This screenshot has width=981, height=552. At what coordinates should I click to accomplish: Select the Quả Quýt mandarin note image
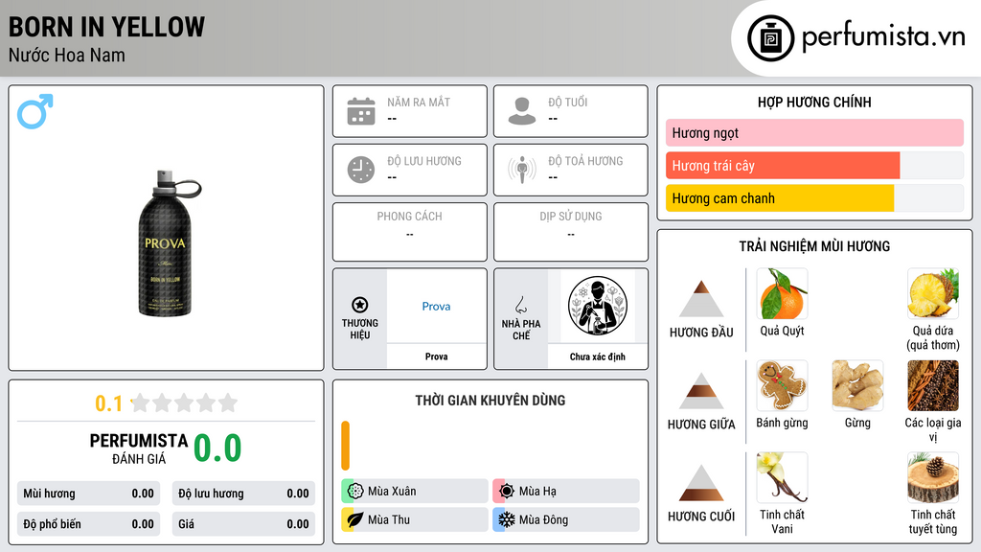(x=782, y=294)
